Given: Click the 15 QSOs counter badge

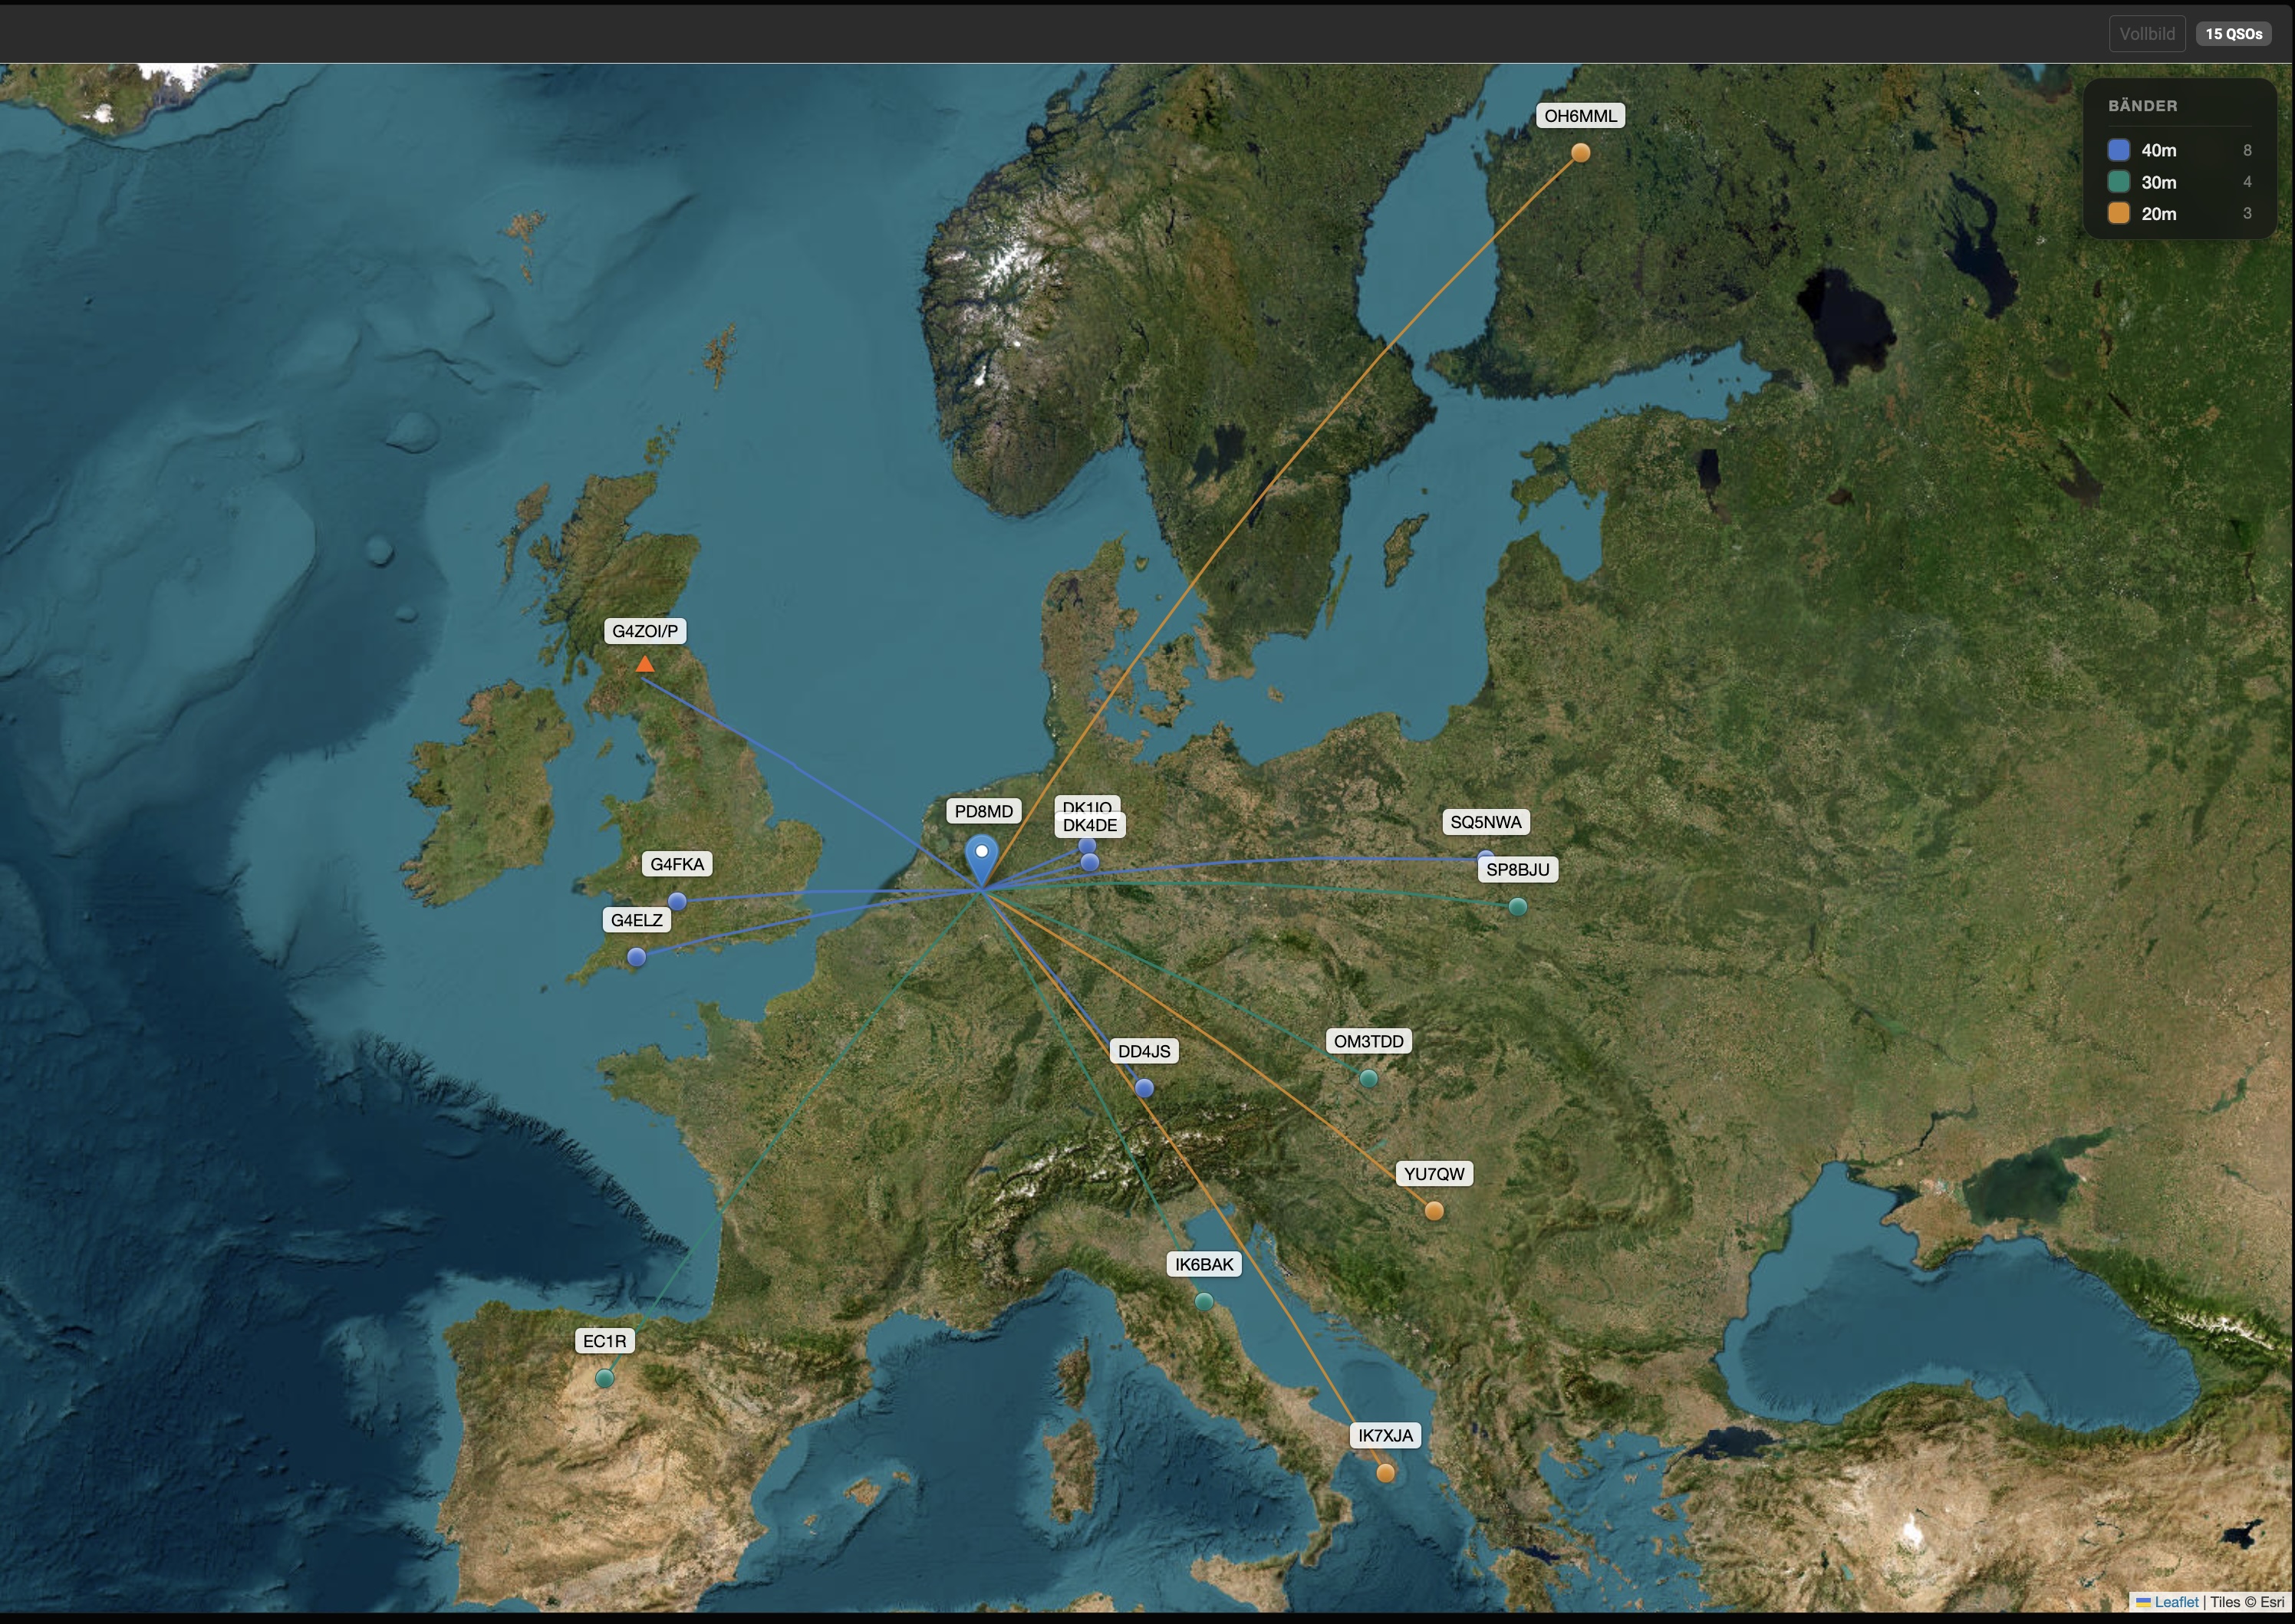Looking at the screenshot, I should point(2234,34).
